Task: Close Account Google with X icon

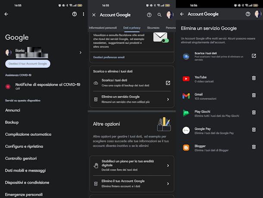Action: [x=94, y=15]
